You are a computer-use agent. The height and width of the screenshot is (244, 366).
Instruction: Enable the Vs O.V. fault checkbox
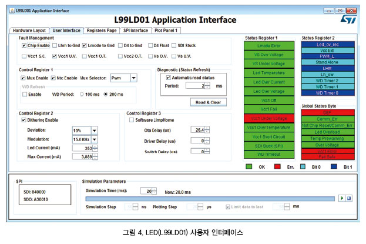click(150, 56)
